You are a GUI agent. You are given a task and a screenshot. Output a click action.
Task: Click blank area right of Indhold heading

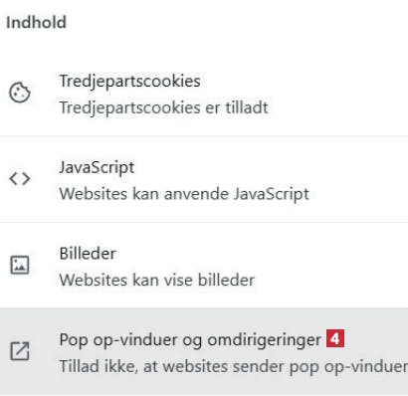point(237,23)
